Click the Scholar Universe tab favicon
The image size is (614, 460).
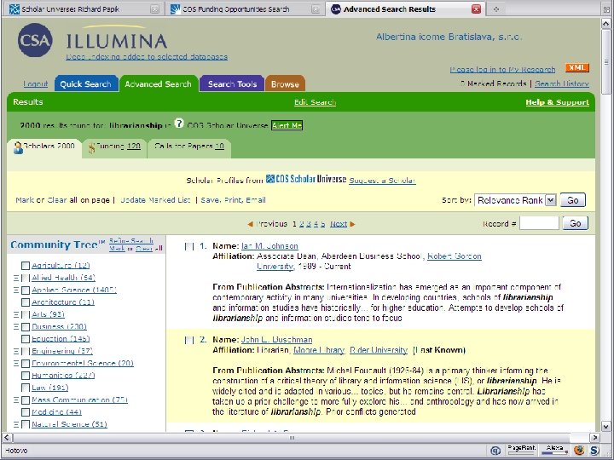point(14,9)
